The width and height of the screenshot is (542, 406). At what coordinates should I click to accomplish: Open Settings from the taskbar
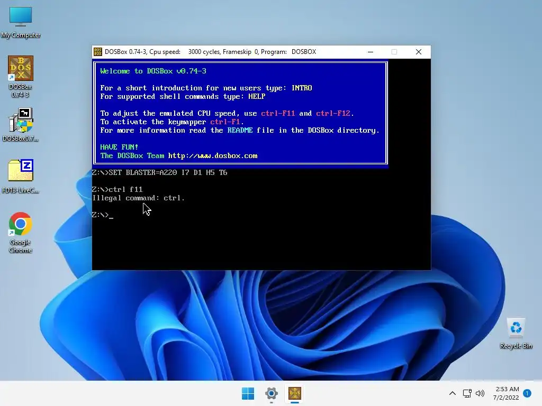tap(272, 393)
